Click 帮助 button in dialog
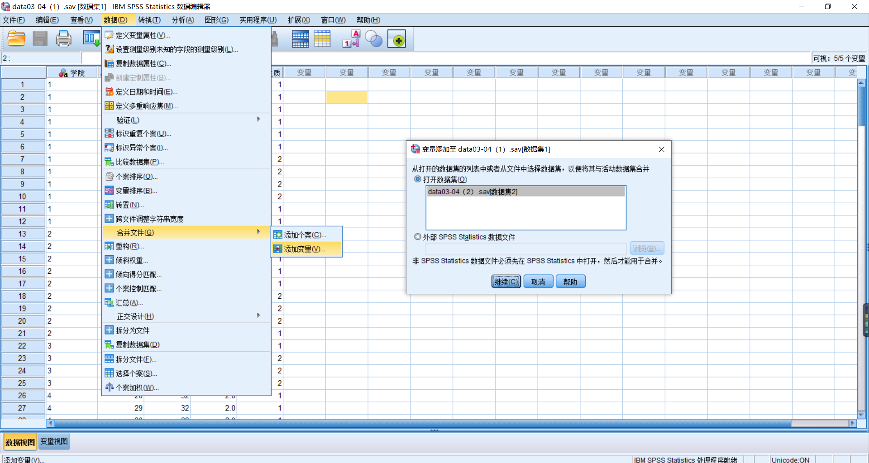869x463 pixels. tap(570, 282)
